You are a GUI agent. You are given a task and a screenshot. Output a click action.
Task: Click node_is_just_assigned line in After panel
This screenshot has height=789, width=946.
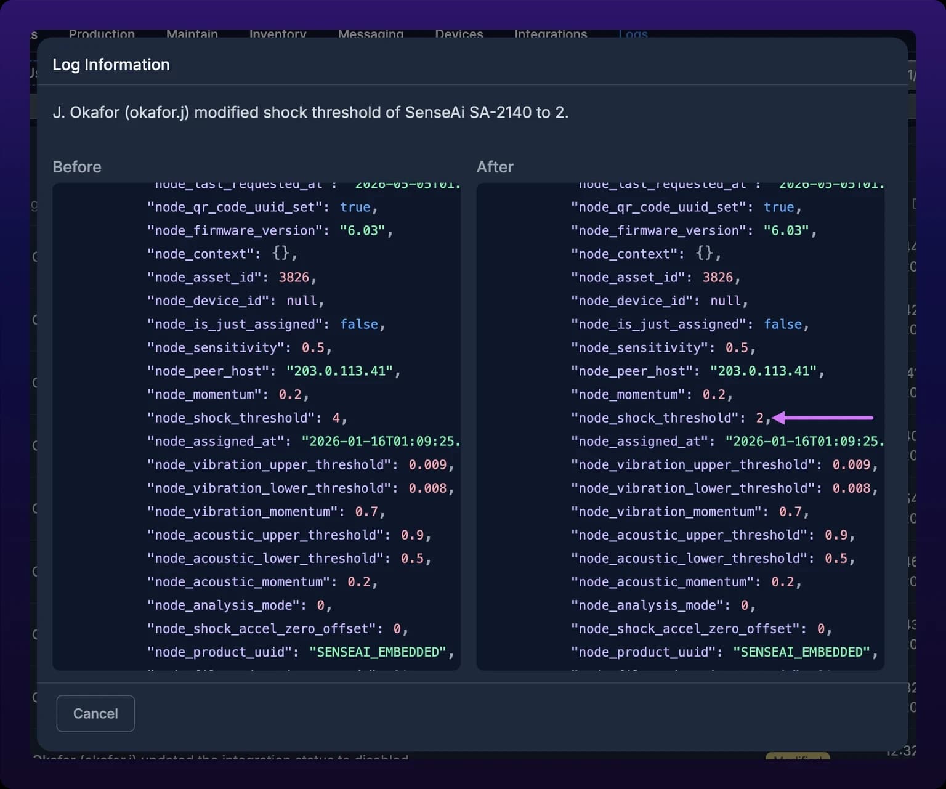tap(690, 324)
